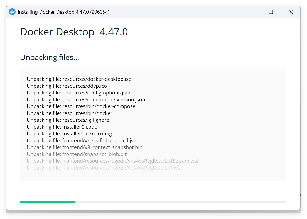307x219 pixels.
Task: Click the 'Docker Desktop 4.47.0' heading
Action: 74,32
